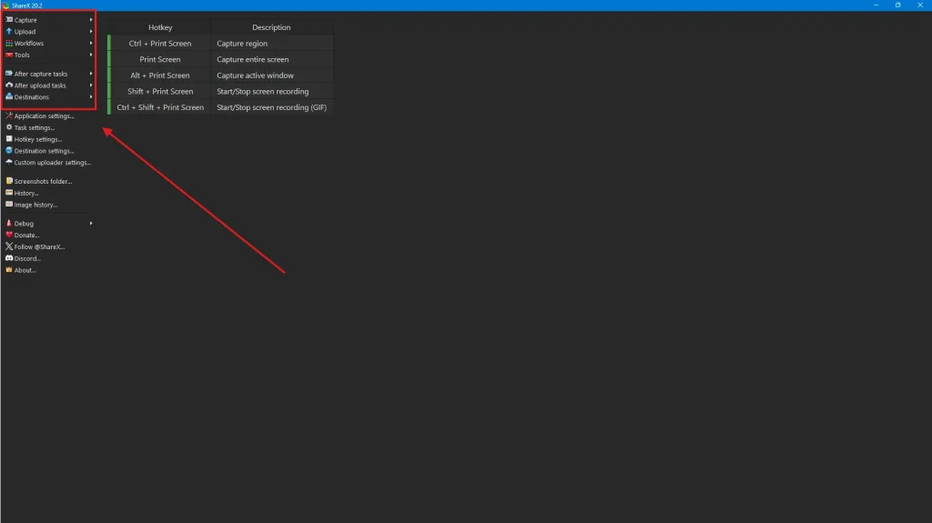932x523 pixels.
Task: Click the Tools toolbox icon
Action: pyautogui.click(x=9, y=54)
